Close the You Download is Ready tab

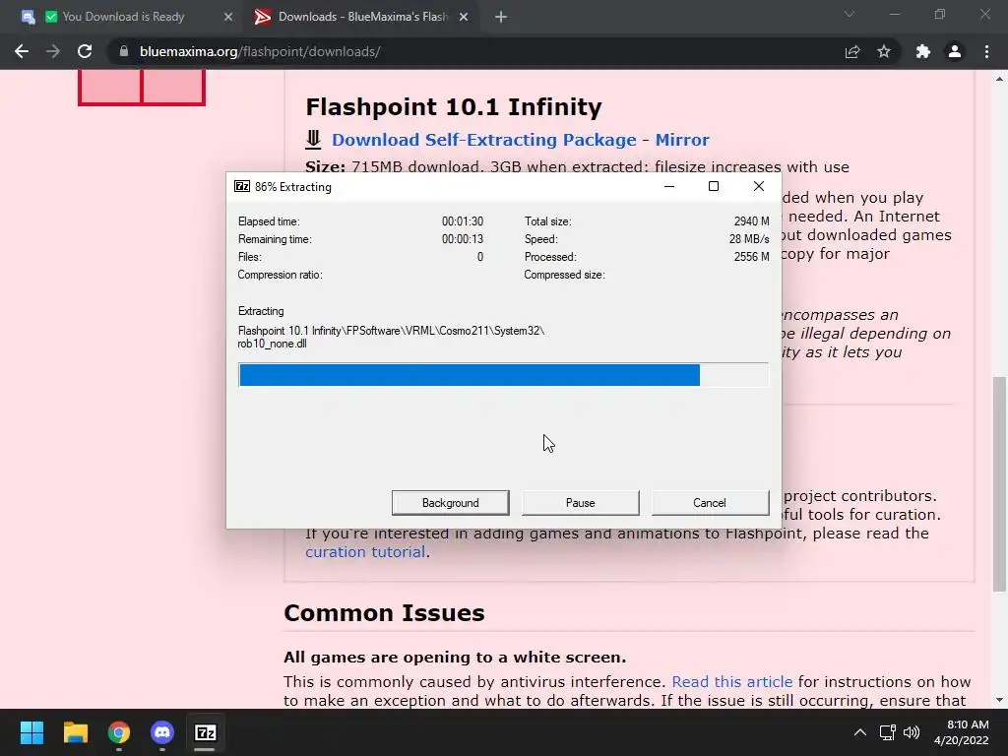point(228,17)
